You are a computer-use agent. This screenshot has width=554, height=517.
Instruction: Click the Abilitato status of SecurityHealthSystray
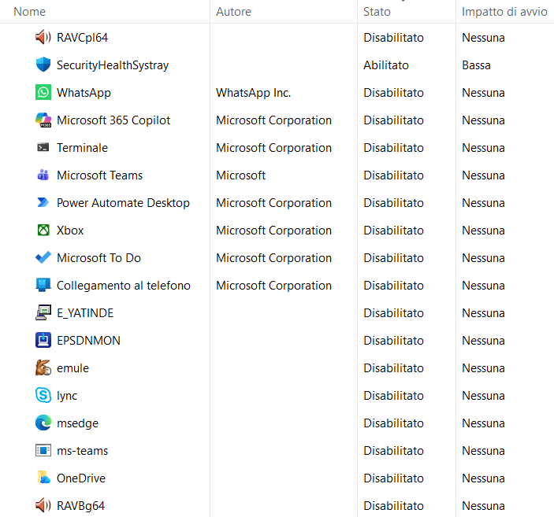coord(386,65)
